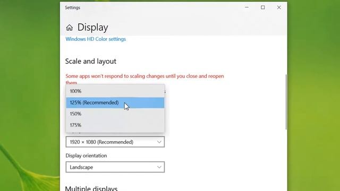Click the Scale and layout heading
The image size is (340, 191).
click(91, 62)
